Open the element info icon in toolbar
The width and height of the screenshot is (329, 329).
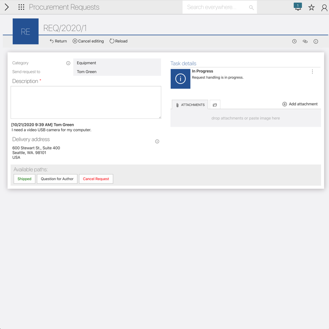pos(316,42)
